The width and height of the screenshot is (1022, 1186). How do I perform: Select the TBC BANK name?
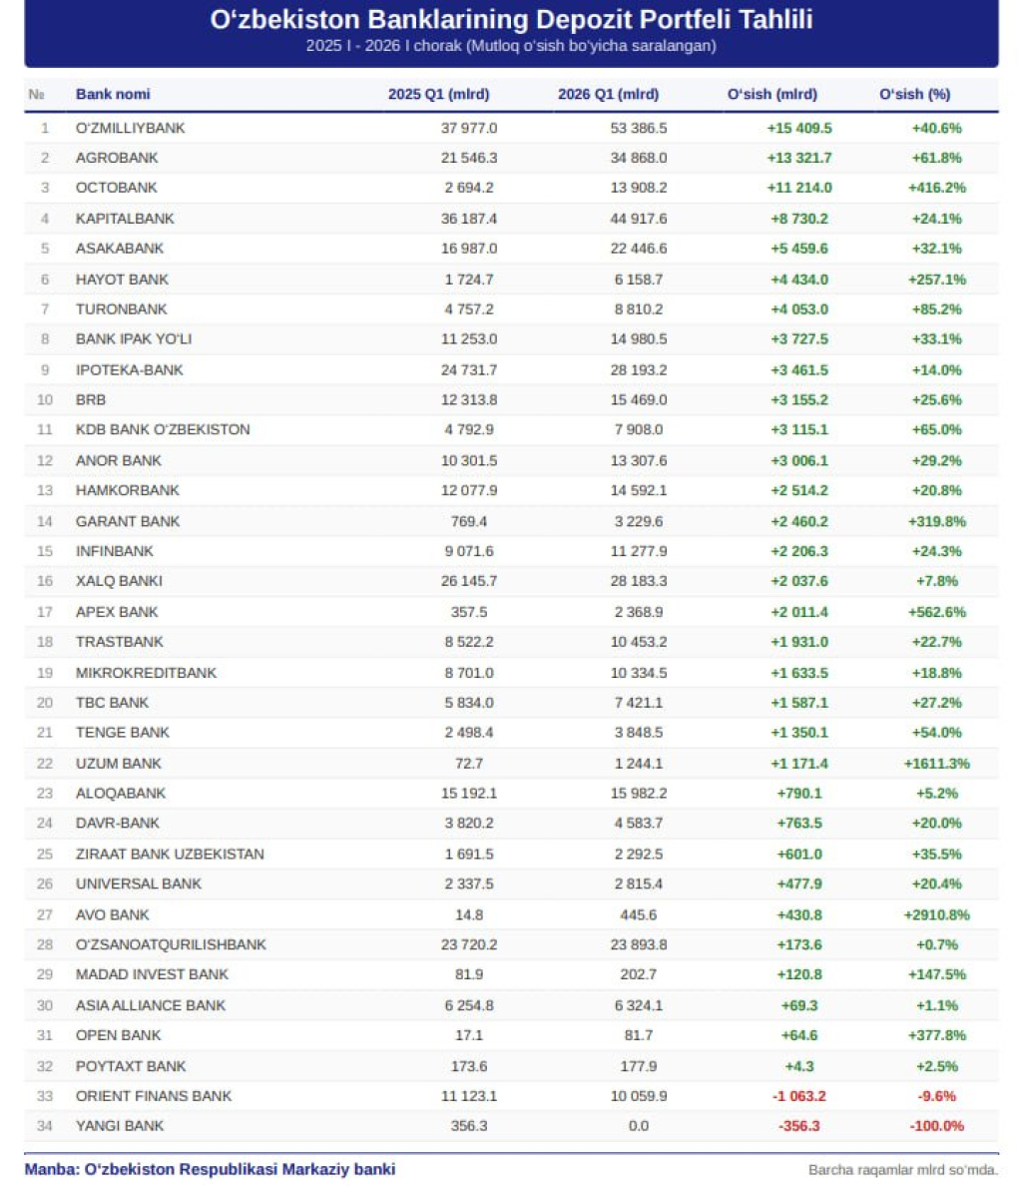112,703
